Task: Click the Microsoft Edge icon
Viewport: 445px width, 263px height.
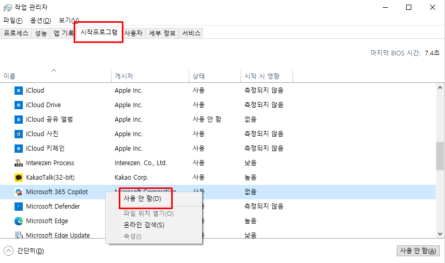Action: 19,221
